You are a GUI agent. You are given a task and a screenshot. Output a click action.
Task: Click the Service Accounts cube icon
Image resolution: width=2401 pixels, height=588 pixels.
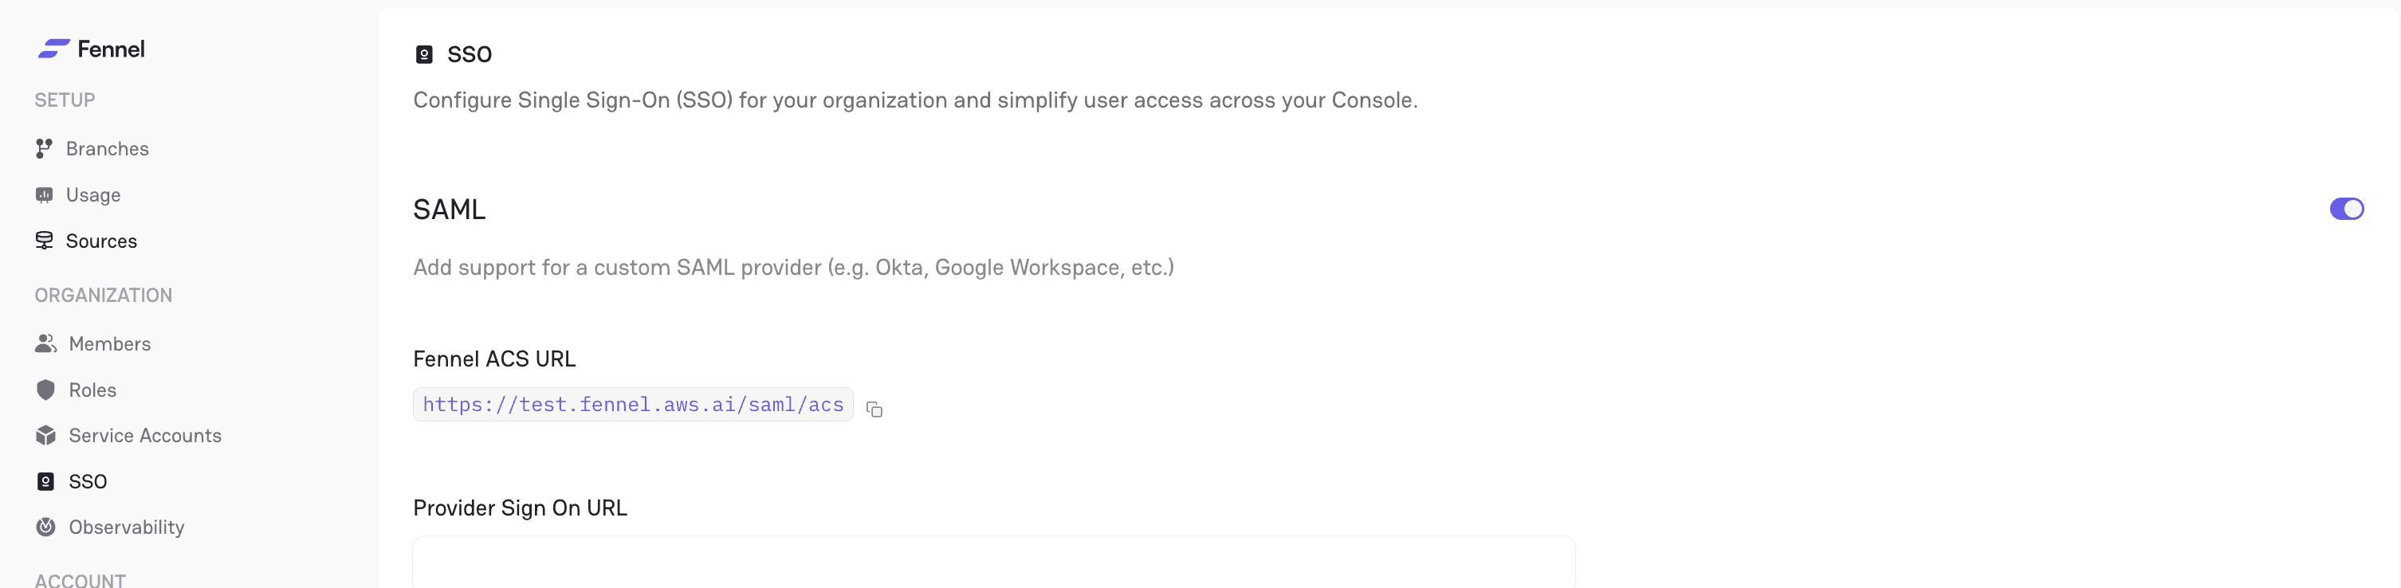coord(45,435)
